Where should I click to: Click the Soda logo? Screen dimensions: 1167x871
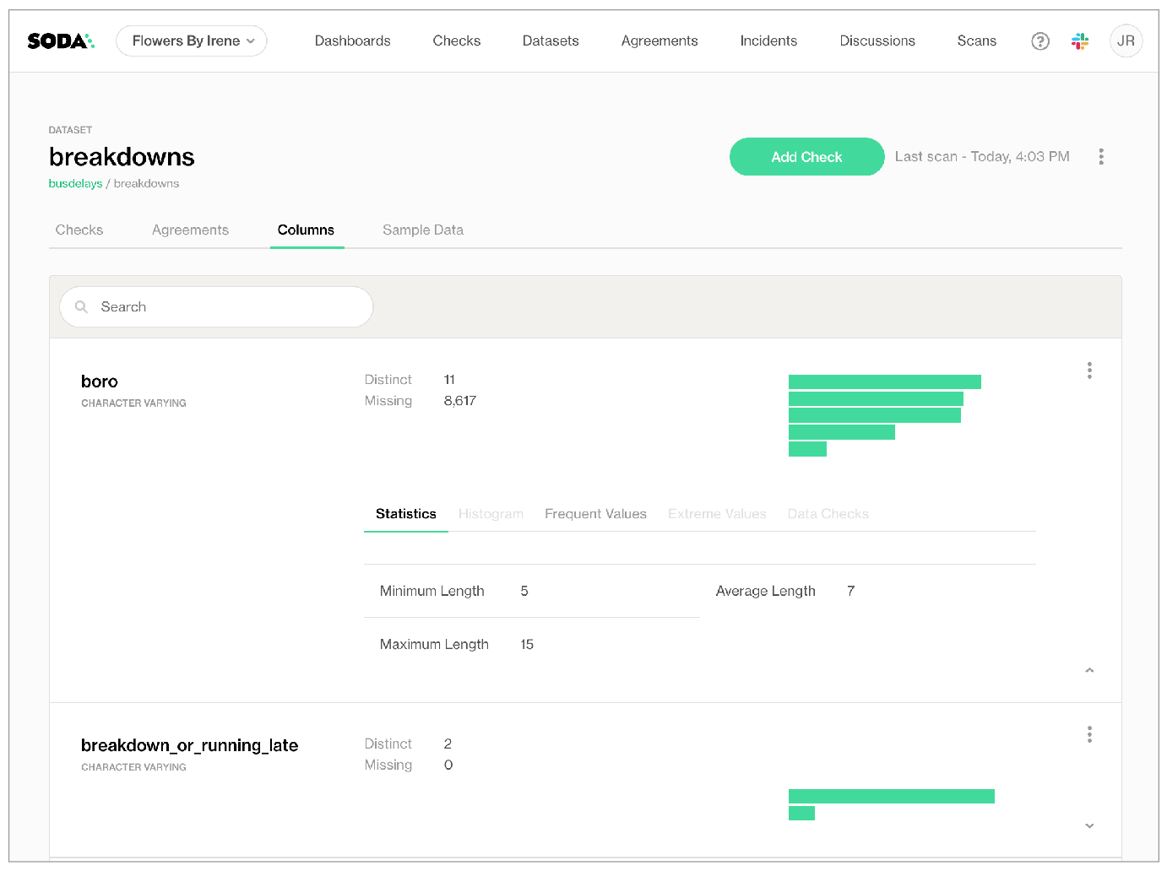coord(60,41)
